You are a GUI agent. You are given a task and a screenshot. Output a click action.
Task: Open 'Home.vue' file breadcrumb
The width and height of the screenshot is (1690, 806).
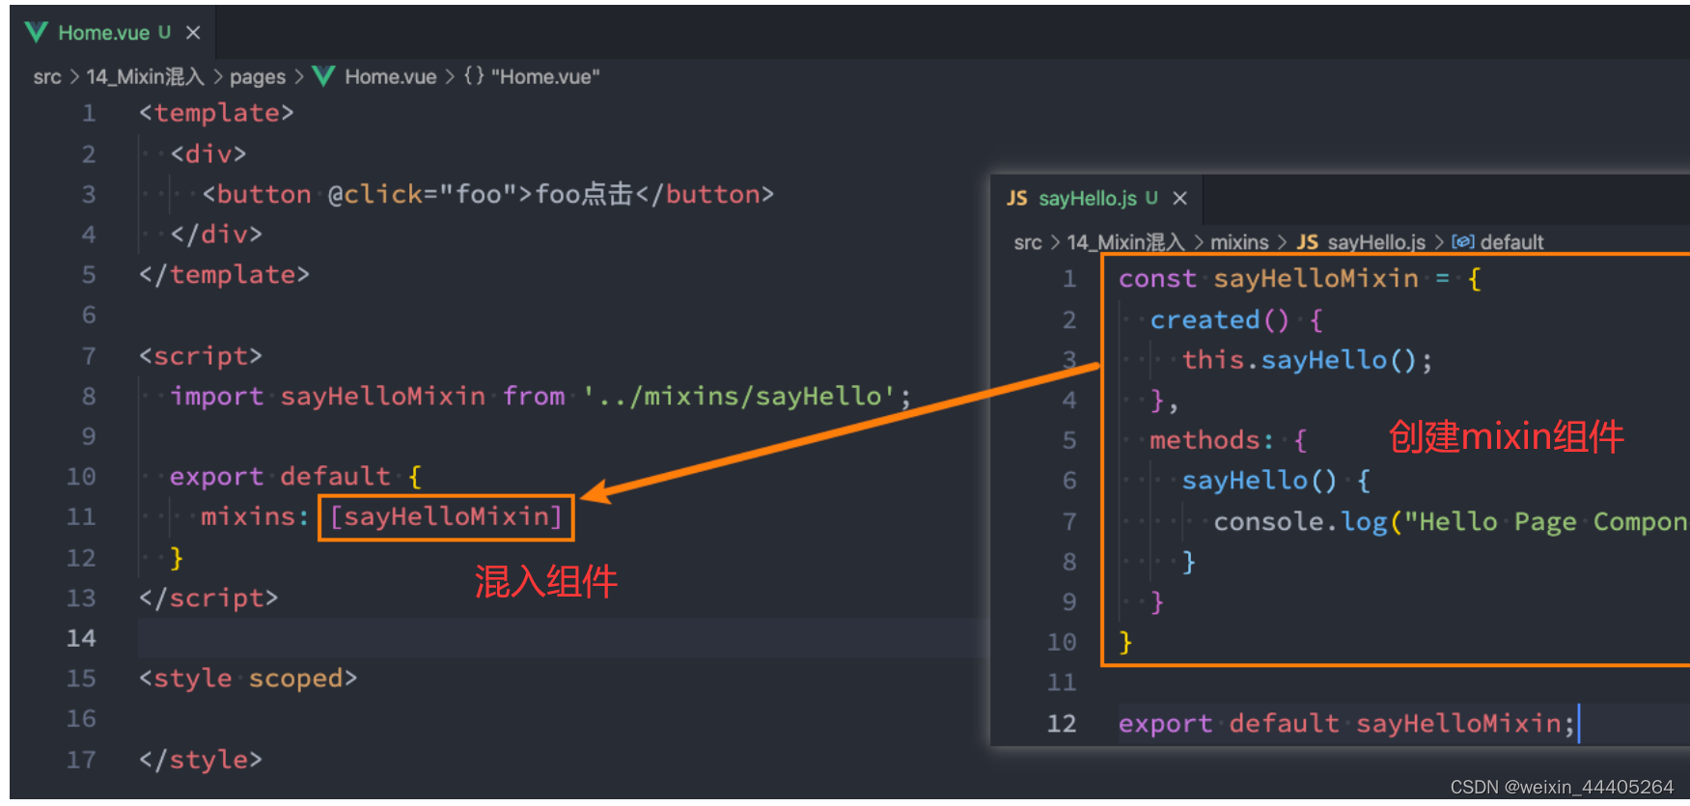tap(391, 77)
